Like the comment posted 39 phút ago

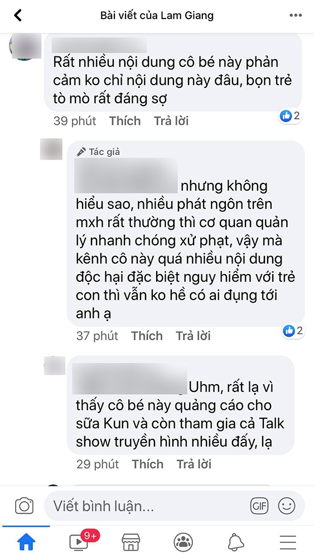(125, 121)
